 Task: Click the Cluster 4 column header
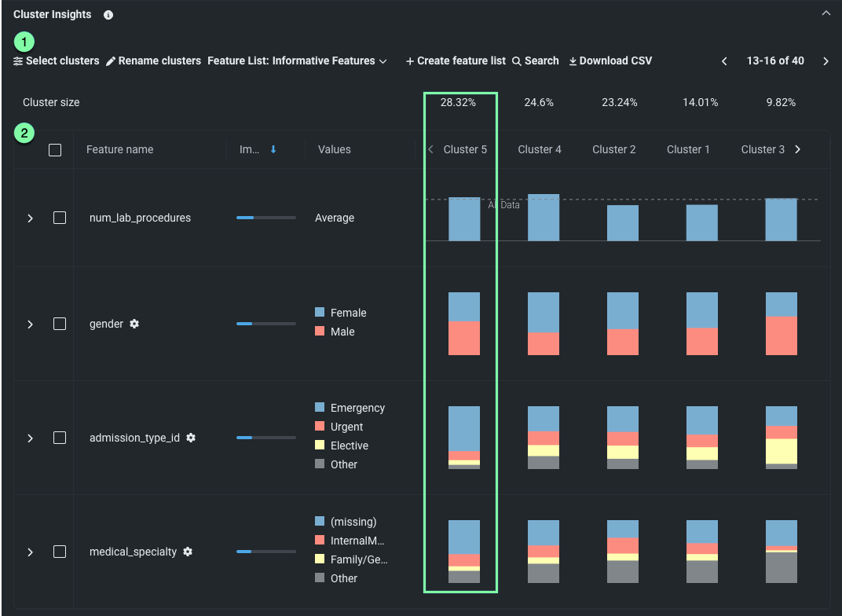point(540,149)
